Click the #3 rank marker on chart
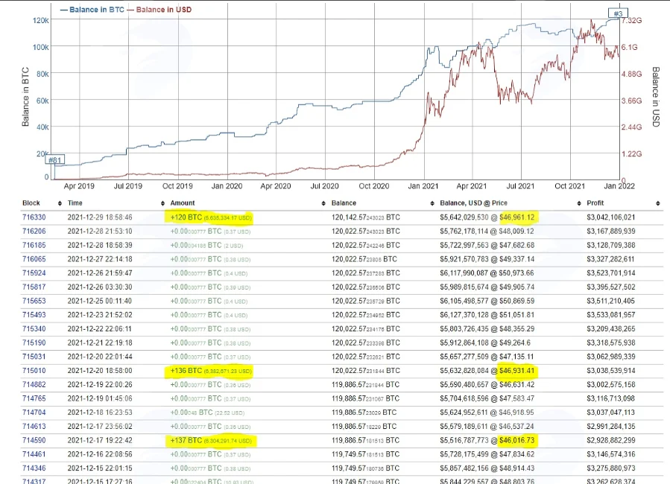 618,13
